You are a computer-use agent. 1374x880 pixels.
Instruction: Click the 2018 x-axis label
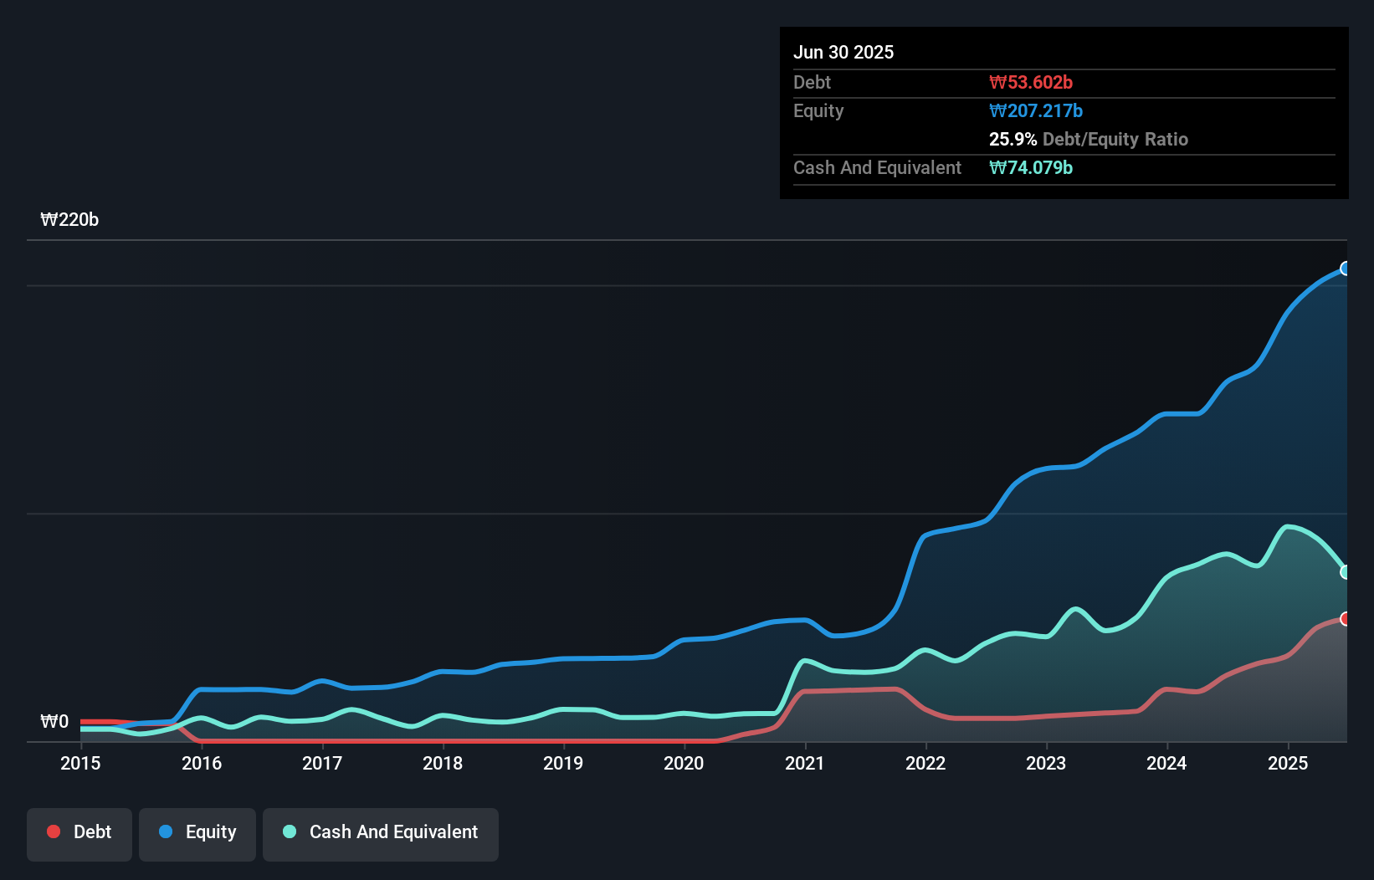(x=443, y=763)
